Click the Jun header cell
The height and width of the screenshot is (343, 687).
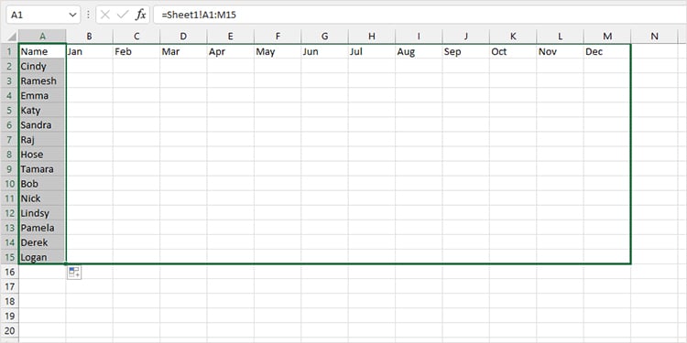click(325, 51)
